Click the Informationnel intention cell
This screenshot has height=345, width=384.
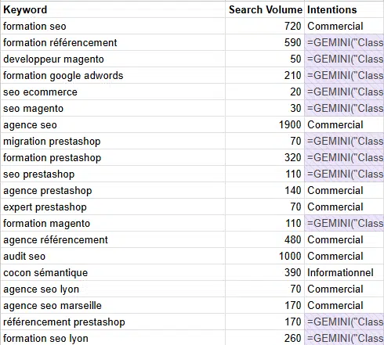click(344, 272)
